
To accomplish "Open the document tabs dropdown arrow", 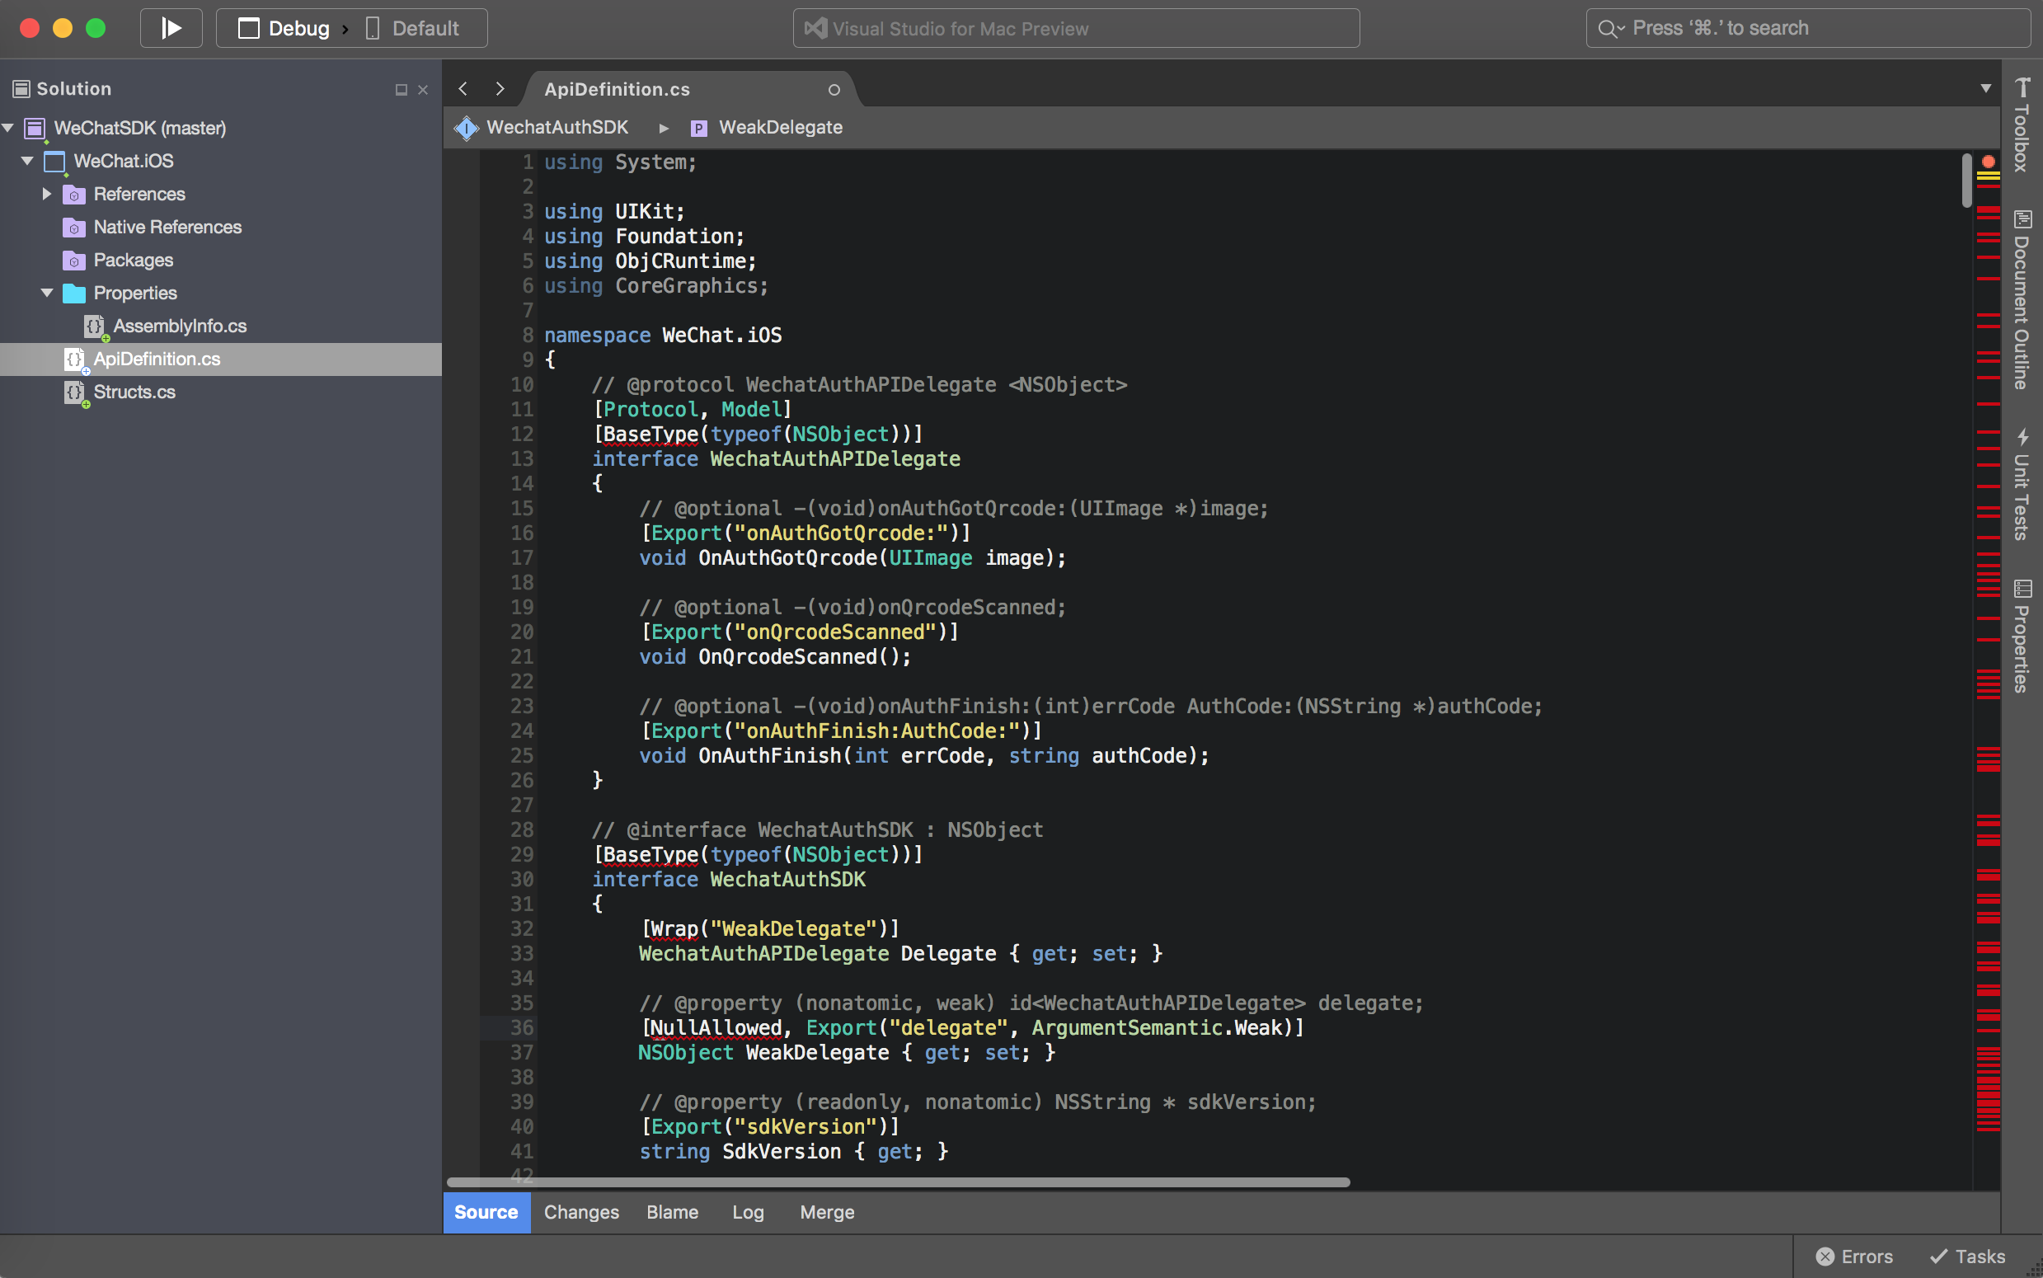I will coord(1985,89).
